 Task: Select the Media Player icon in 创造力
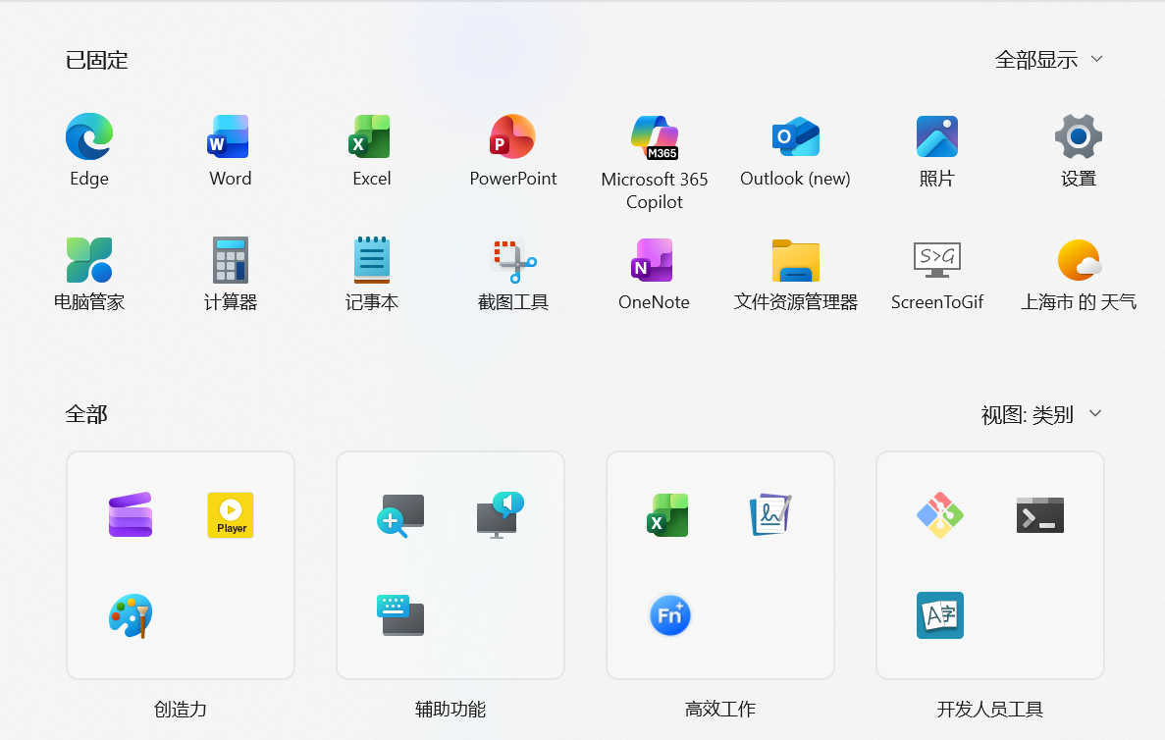pos(230,514)
